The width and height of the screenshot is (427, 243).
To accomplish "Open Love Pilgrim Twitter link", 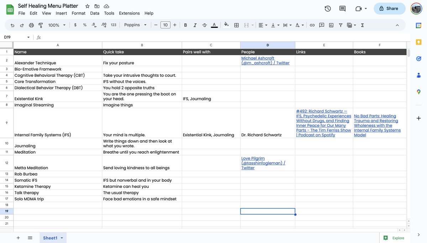I will coord(264,163).
